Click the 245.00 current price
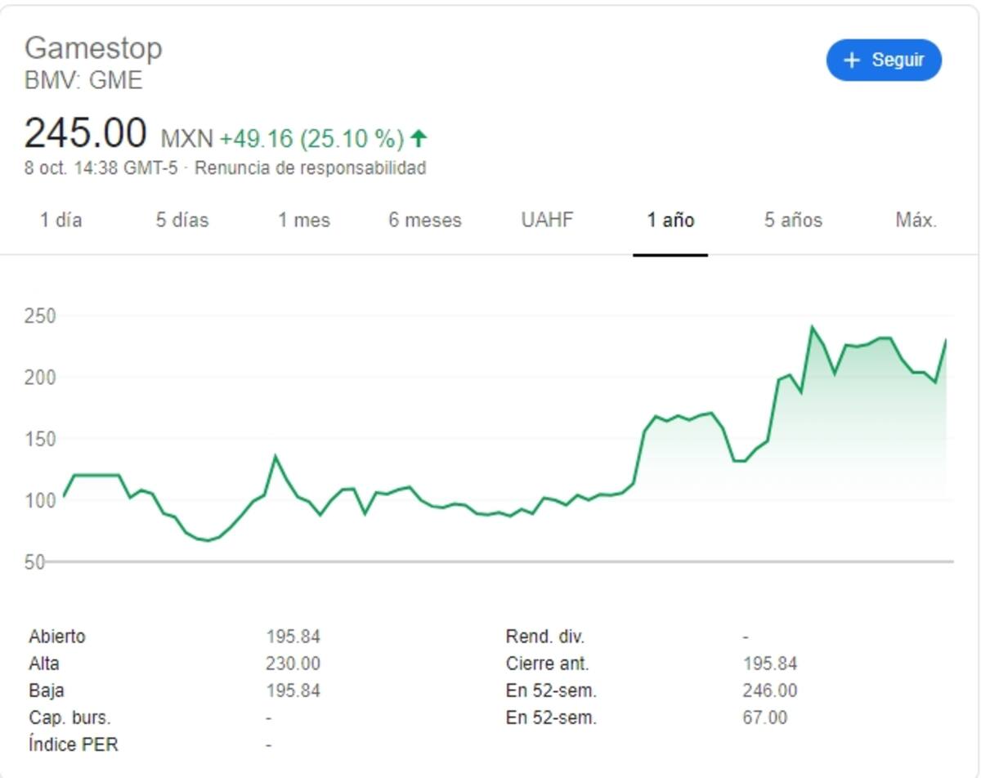 click(x=86, y=133)
